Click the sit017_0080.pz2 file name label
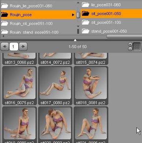 pyautogui.click(x=55, y=103)
